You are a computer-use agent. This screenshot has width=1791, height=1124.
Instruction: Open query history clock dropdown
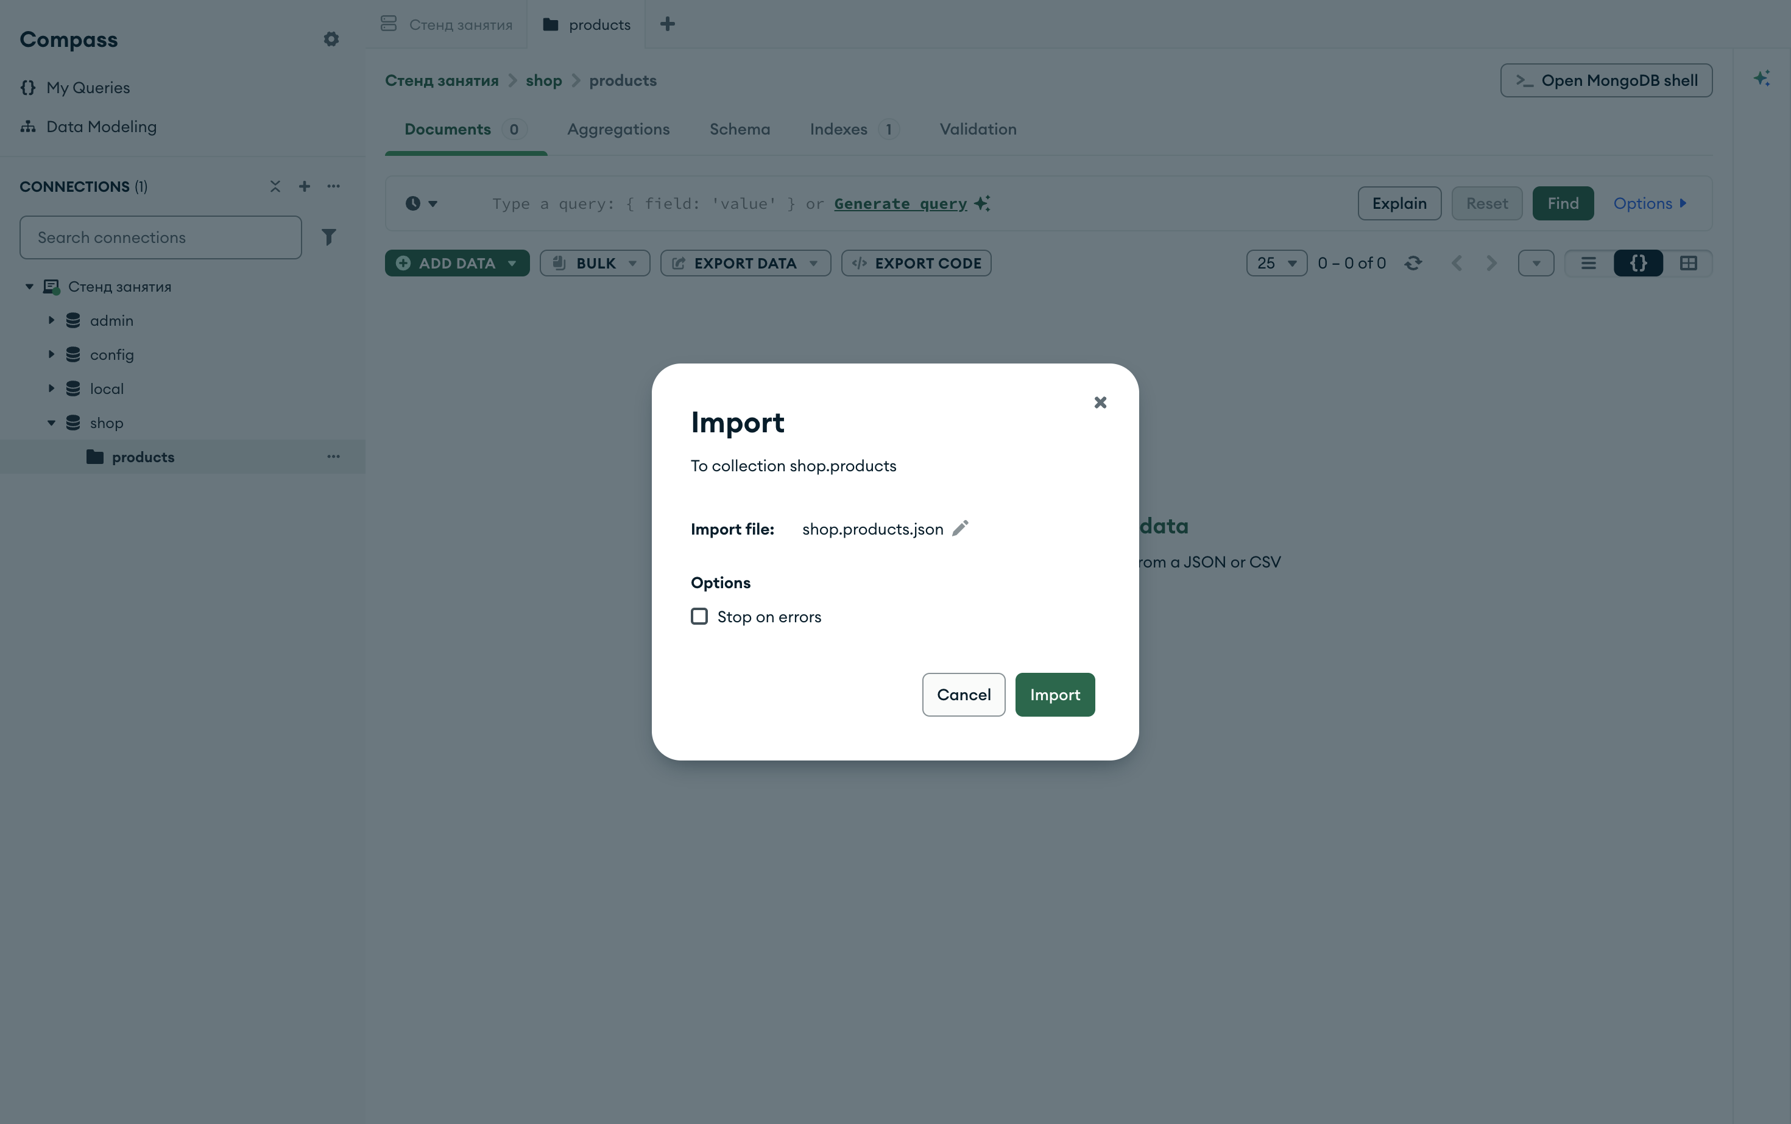tap(421, 203)
